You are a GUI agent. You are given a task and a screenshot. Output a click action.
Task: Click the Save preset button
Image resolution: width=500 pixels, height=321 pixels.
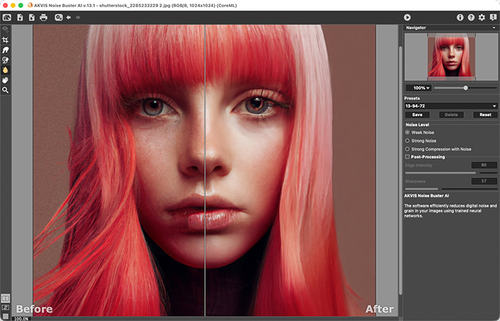[416, 114]
